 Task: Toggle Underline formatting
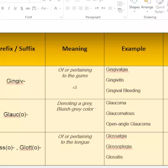point(15,8)
